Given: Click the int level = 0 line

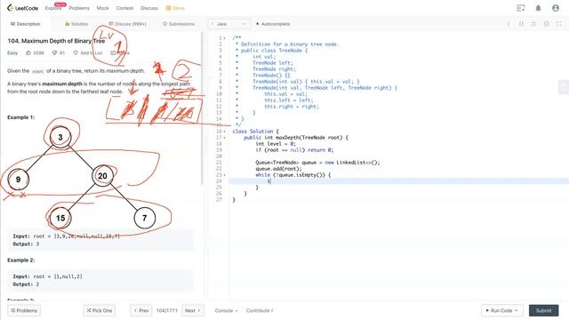Looking at the screenshot, I should 276,144.
